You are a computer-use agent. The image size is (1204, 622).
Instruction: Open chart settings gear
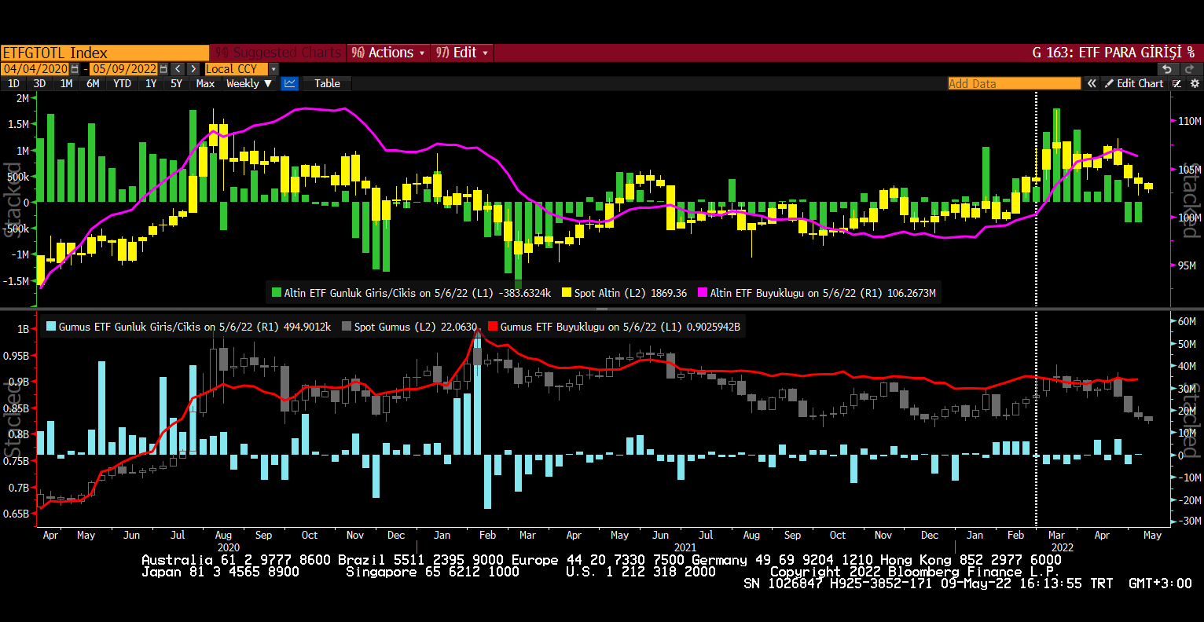pyautogui.click(x=1195, y=83)
